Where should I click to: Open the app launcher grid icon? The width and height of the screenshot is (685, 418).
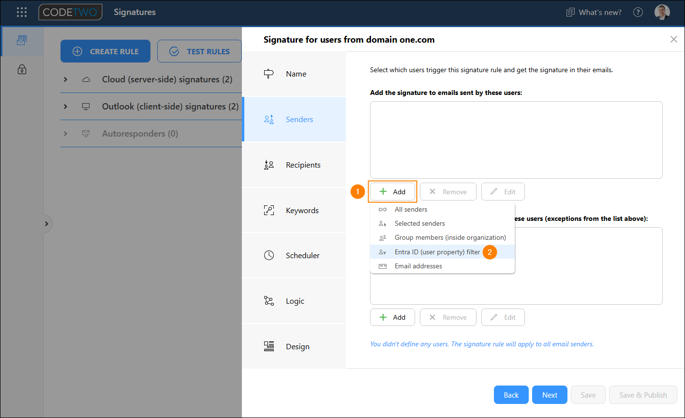coord(22,13)
